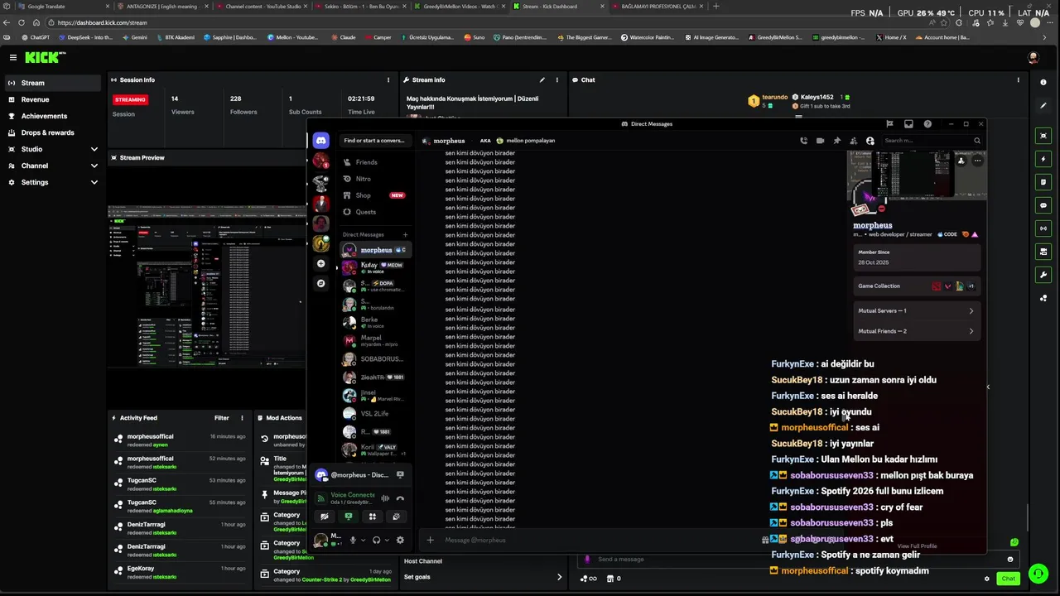The height and width of the screenshot is (596, 1060).
Task: Add a server in Discord
Action: pos(321,263)
